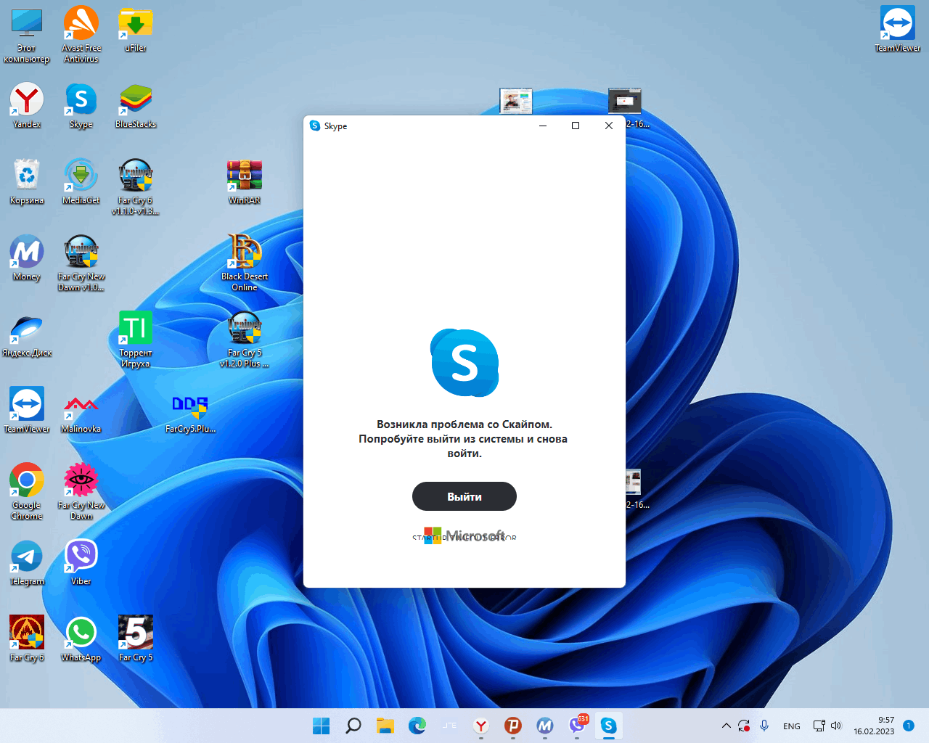The image size is (929, 743).
Task: Select the Корзина recycle bin icon
Action: coord(27,182)
